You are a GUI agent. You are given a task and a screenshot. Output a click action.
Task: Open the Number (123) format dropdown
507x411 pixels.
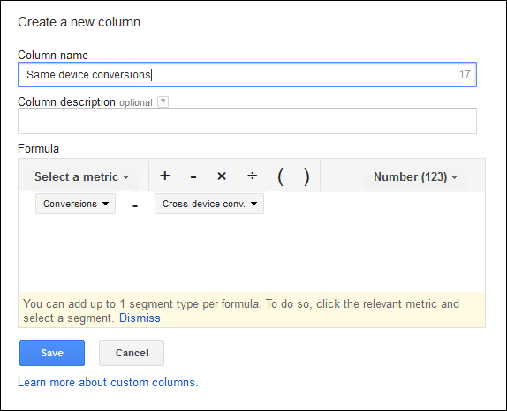415,177
